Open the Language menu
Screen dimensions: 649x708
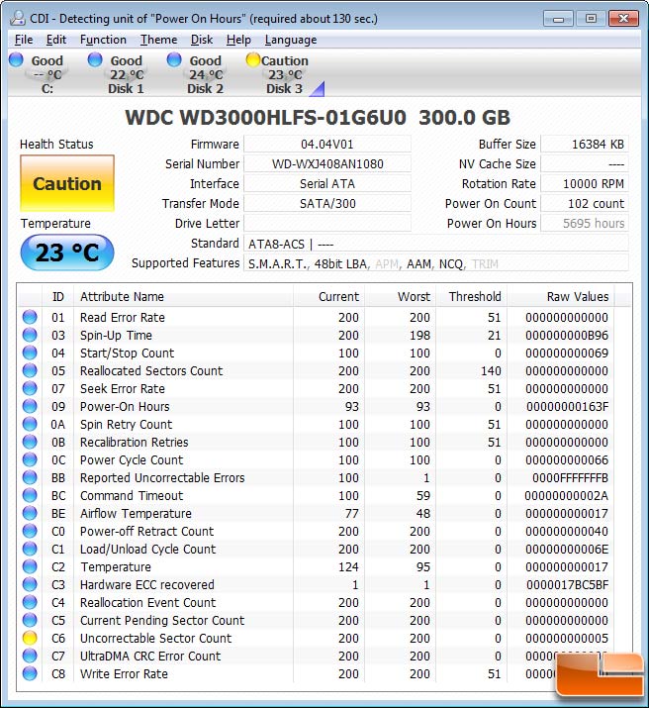291,40
